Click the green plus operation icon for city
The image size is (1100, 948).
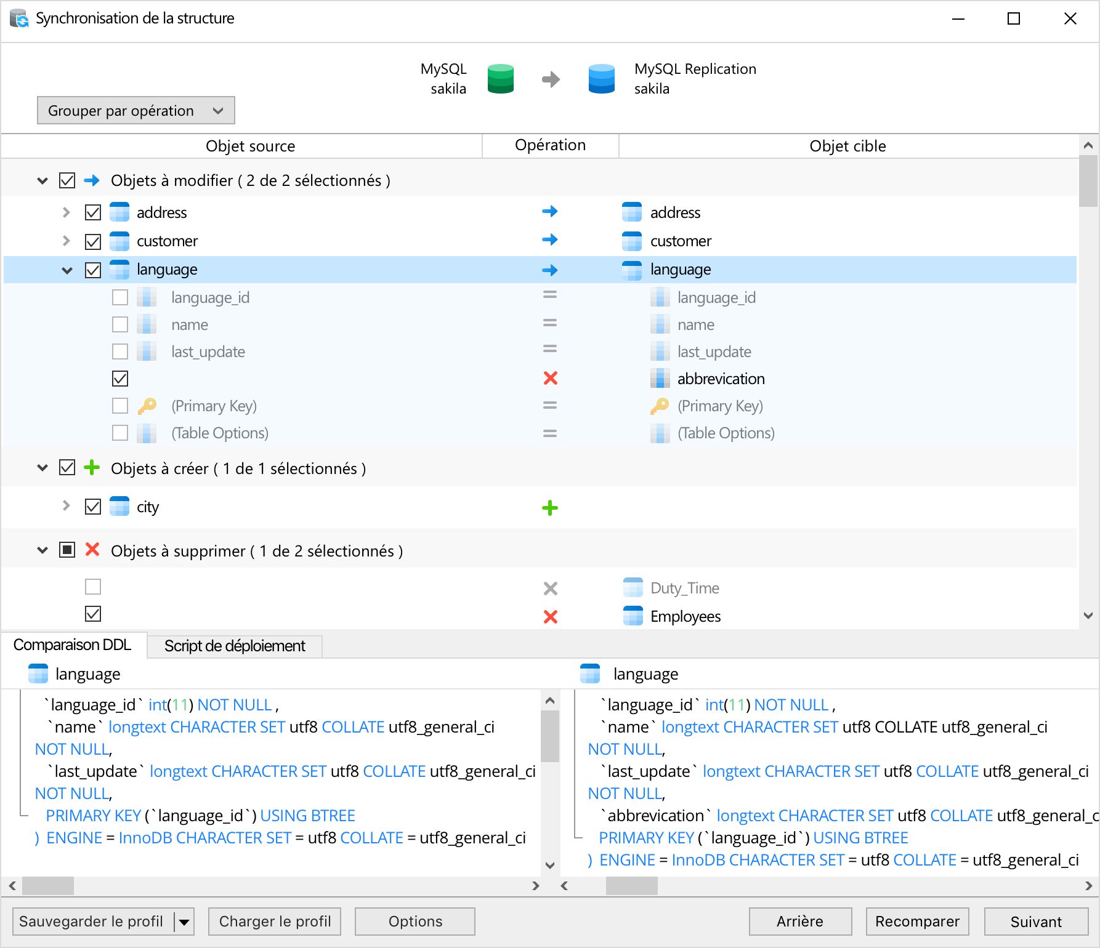pos(549,508)
